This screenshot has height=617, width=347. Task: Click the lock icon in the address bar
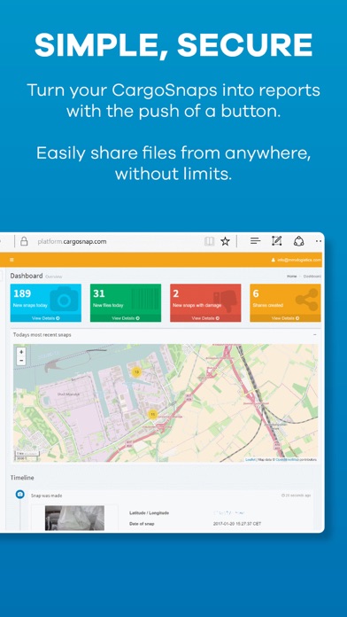pos(24,241)
